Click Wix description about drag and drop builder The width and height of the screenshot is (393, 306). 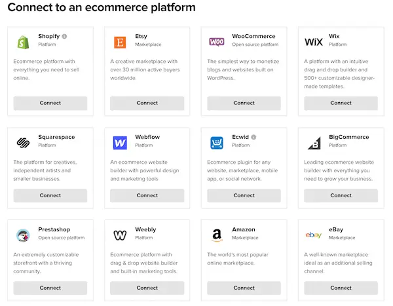(x=339, y=74)
